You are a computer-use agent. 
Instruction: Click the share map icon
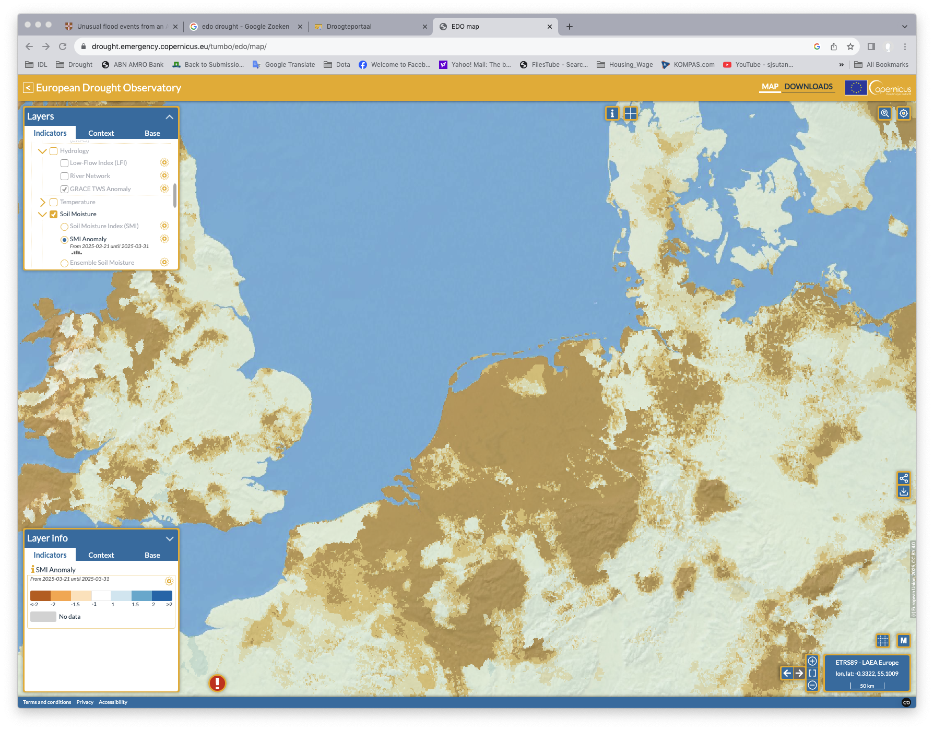(904, 478)
